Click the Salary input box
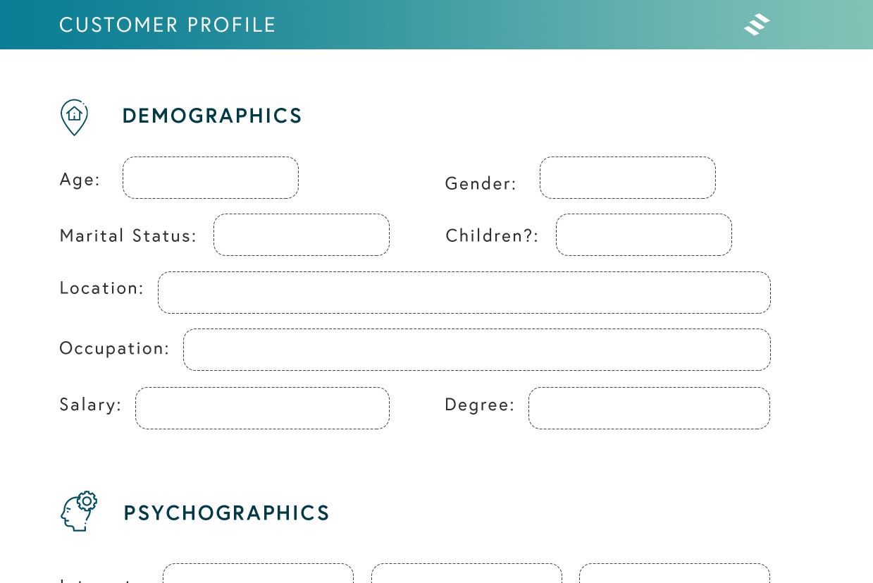Screen dimensions: 873x583 [x=262, y=408]
